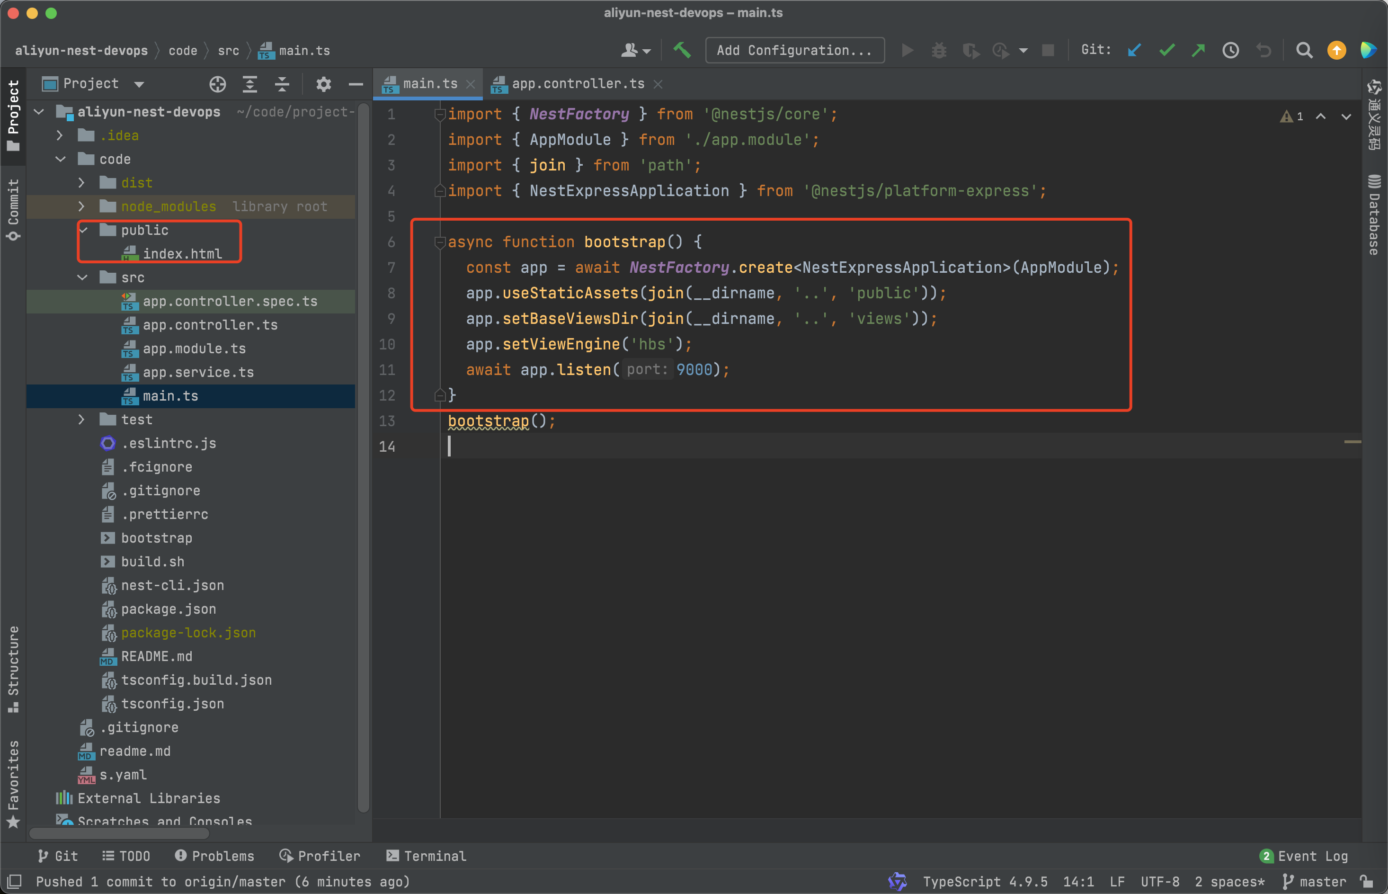Image resolution: width=1388 pixels, height=894 pixels.
Task: Click the project tree horizontal scrollbar
Action: [x=119, y=833]
